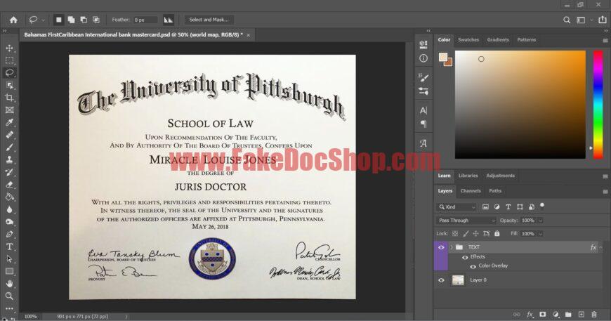Open the Color panel flyout menu
The image size is (611, 321).
pyautogui.click(x=605, y=41)
